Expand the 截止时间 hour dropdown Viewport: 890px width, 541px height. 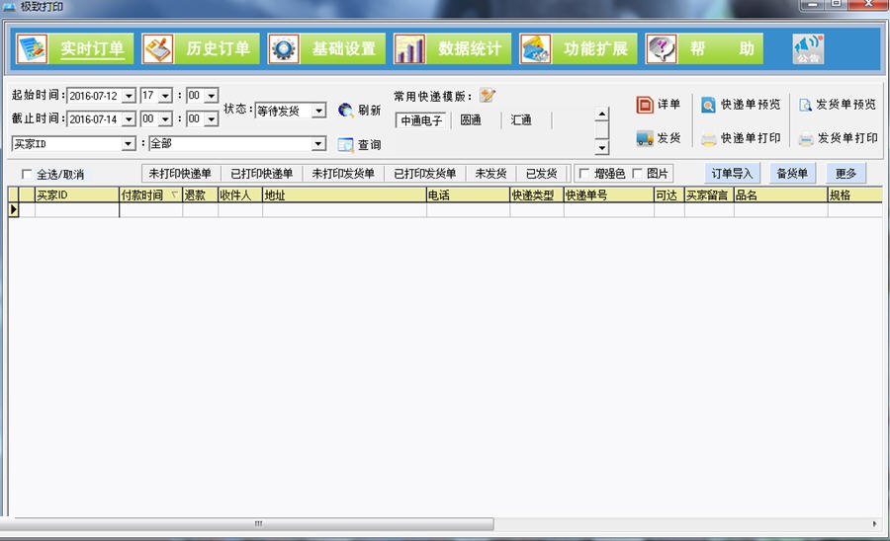pyautogui.click(x=165, y=119)
